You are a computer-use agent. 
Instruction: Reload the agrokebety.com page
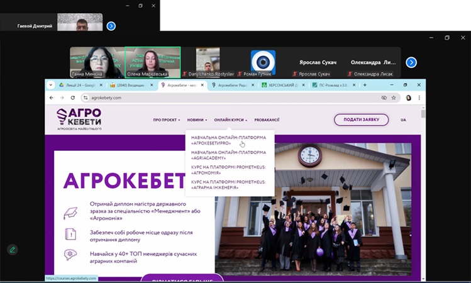(73, 97)
